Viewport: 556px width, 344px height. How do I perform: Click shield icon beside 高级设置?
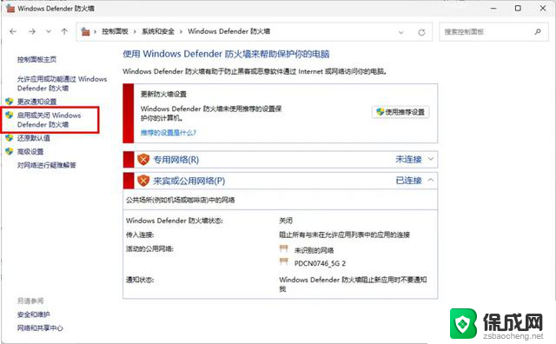pos(10,151)
